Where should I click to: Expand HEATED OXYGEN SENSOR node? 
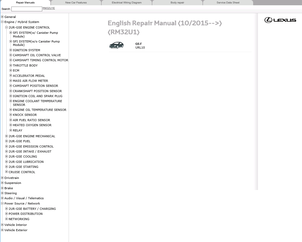click(11, 125)
